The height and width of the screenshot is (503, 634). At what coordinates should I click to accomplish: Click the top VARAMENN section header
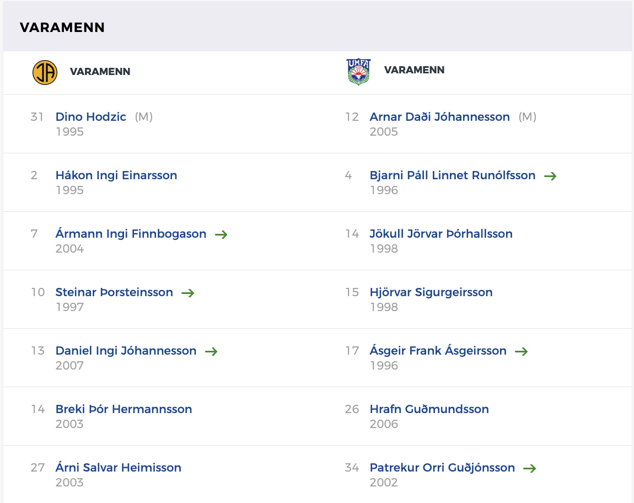click(x=62, y=27)
